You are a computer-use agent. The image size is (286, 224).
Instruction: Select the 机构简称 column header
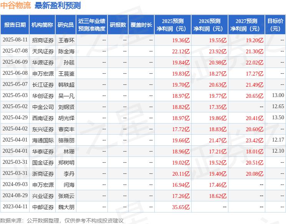(x=42, y=25)
